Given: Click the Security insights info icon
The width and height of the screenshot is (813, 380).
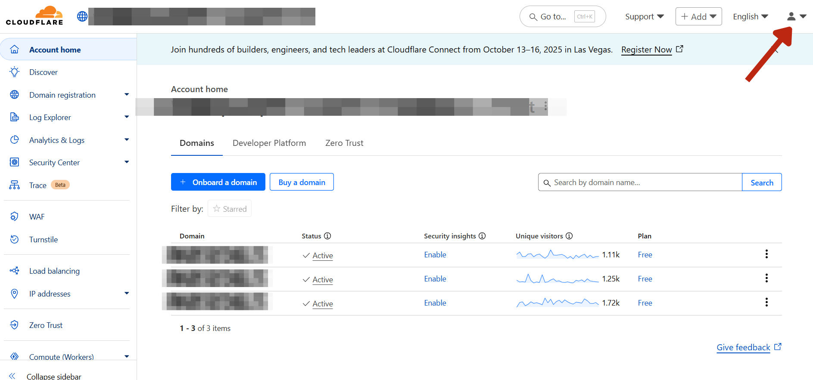Looking at the screenshot, I should [x=482, y=236].
